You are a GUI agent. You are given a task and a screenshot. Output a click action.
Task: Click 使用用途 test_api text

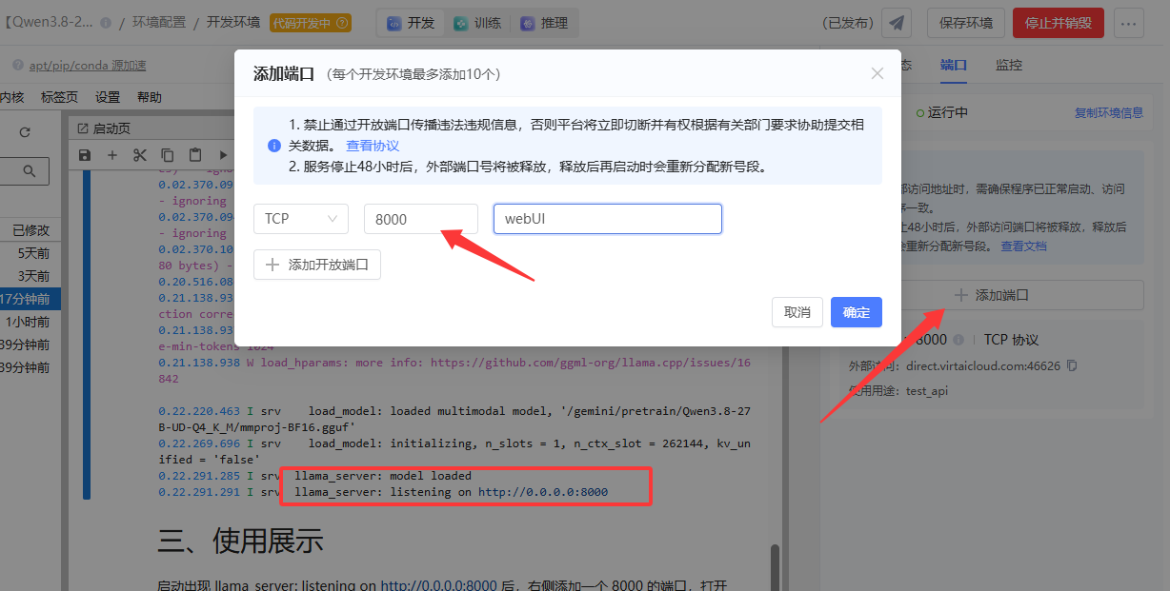[898, 390]
